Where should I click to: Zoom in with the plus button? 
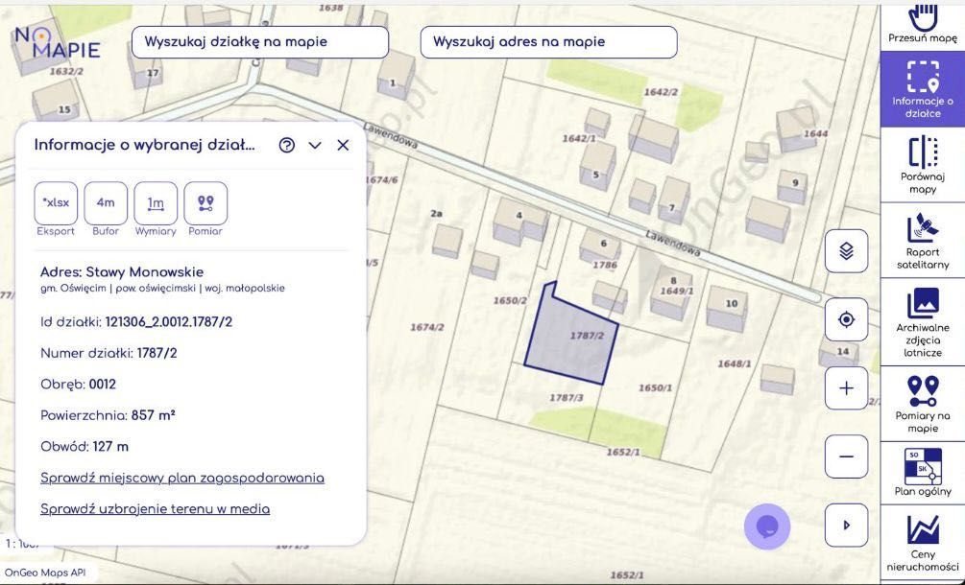point(846,388)
